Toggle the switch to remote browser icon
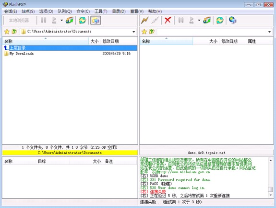 click(x=96, y=21)
